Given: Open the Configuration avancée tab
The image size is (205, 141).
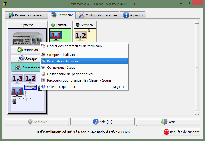Looking at the screenshot, I should 98,15.
